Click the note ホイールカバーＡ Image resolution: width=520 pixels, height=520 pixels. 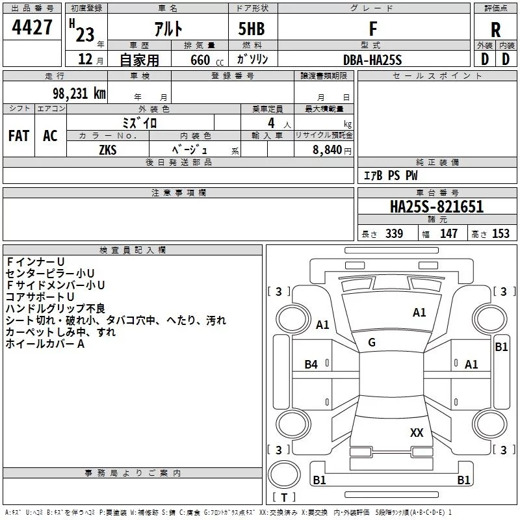coord(45,344)
